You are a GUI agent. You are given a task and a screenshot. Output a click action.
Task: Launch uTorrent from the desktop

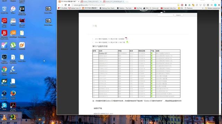pyautogui.click(x=13, y=45)
